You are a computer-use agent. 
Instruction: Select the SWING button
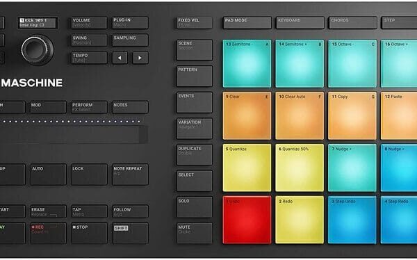[x=89, y=40]
